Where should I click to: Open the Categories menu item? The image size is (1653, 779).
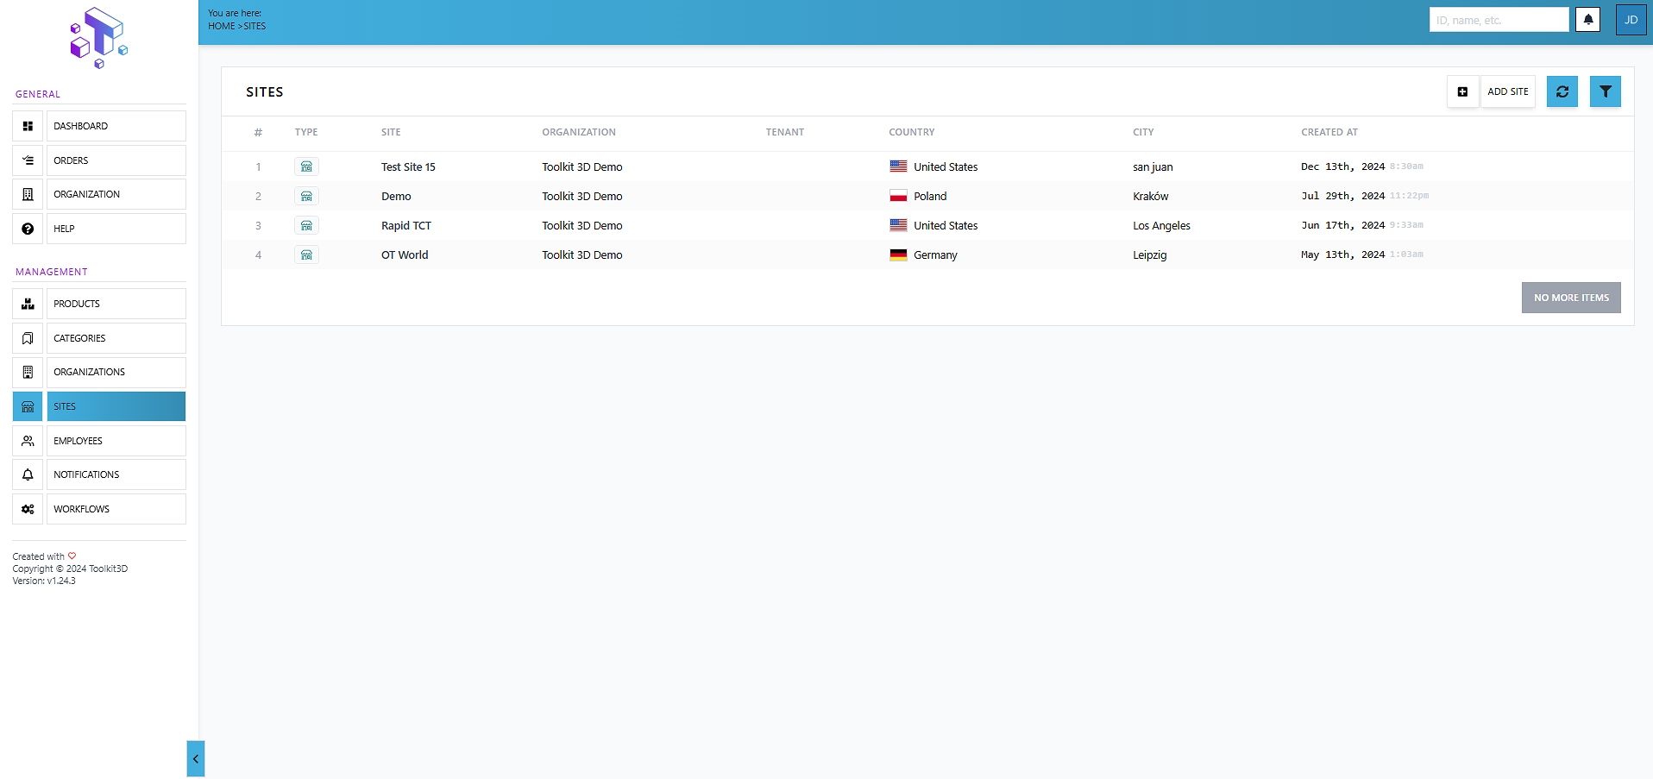(x=116, y=338)
